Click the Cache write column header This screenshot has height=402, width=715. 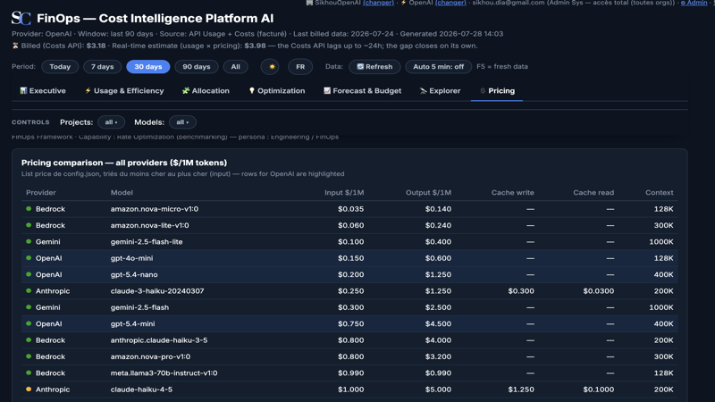(x=512, y=192)
